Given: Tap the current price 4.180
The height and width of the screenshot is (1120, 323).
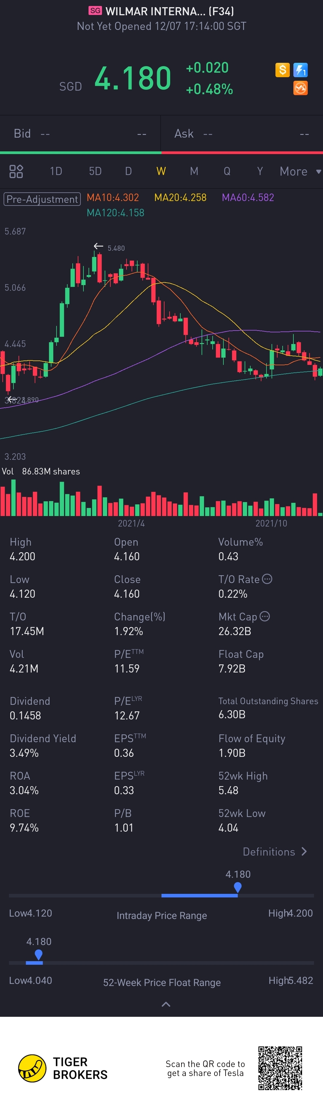Looking at the screenshot, I should pyautogui.click(x=132, y=78).
